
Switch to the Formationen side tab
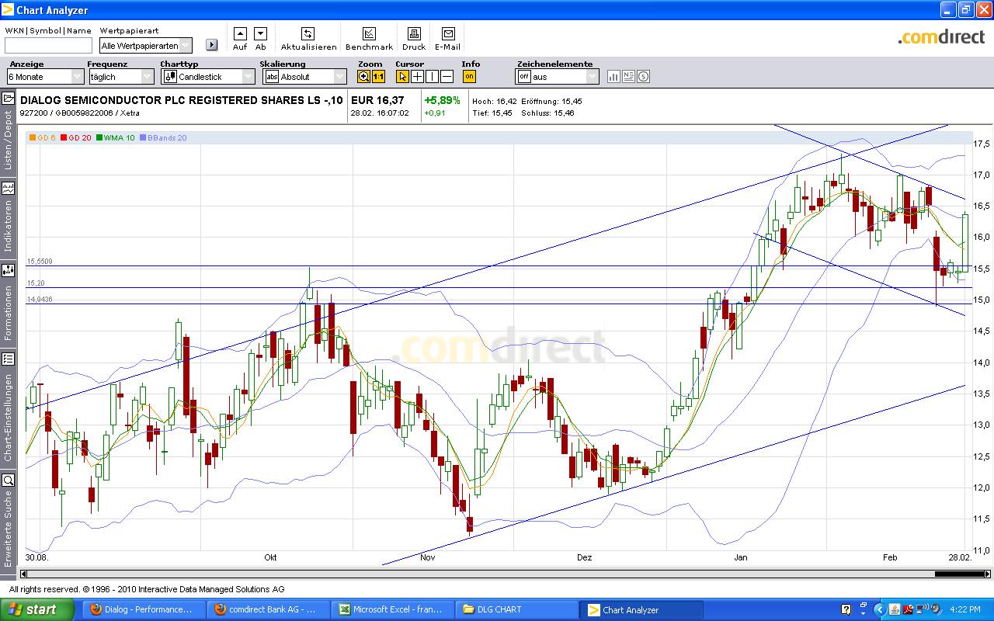pyautogui.click(x=9, y=313)
